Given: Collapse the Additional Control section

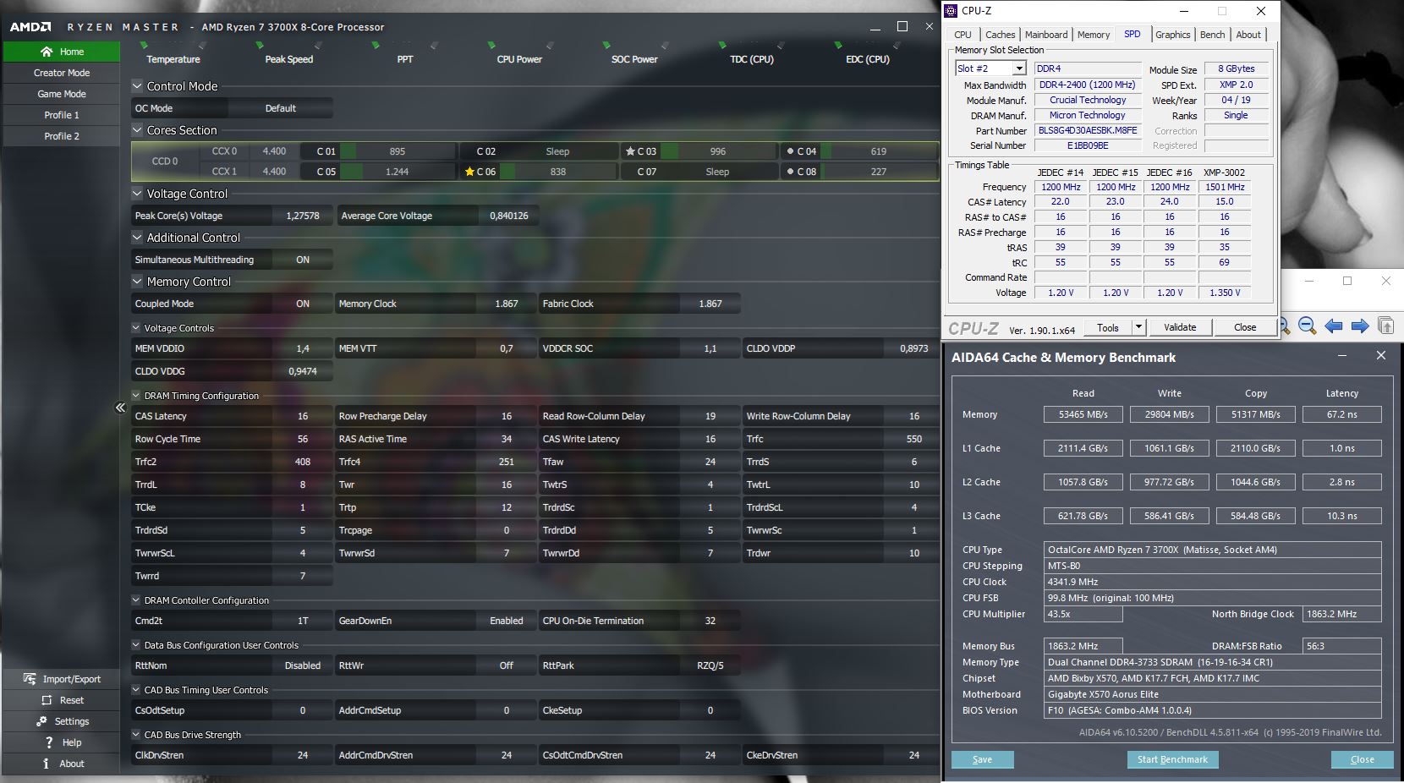Looking at the screenshot, I should (x=137, y=238).
